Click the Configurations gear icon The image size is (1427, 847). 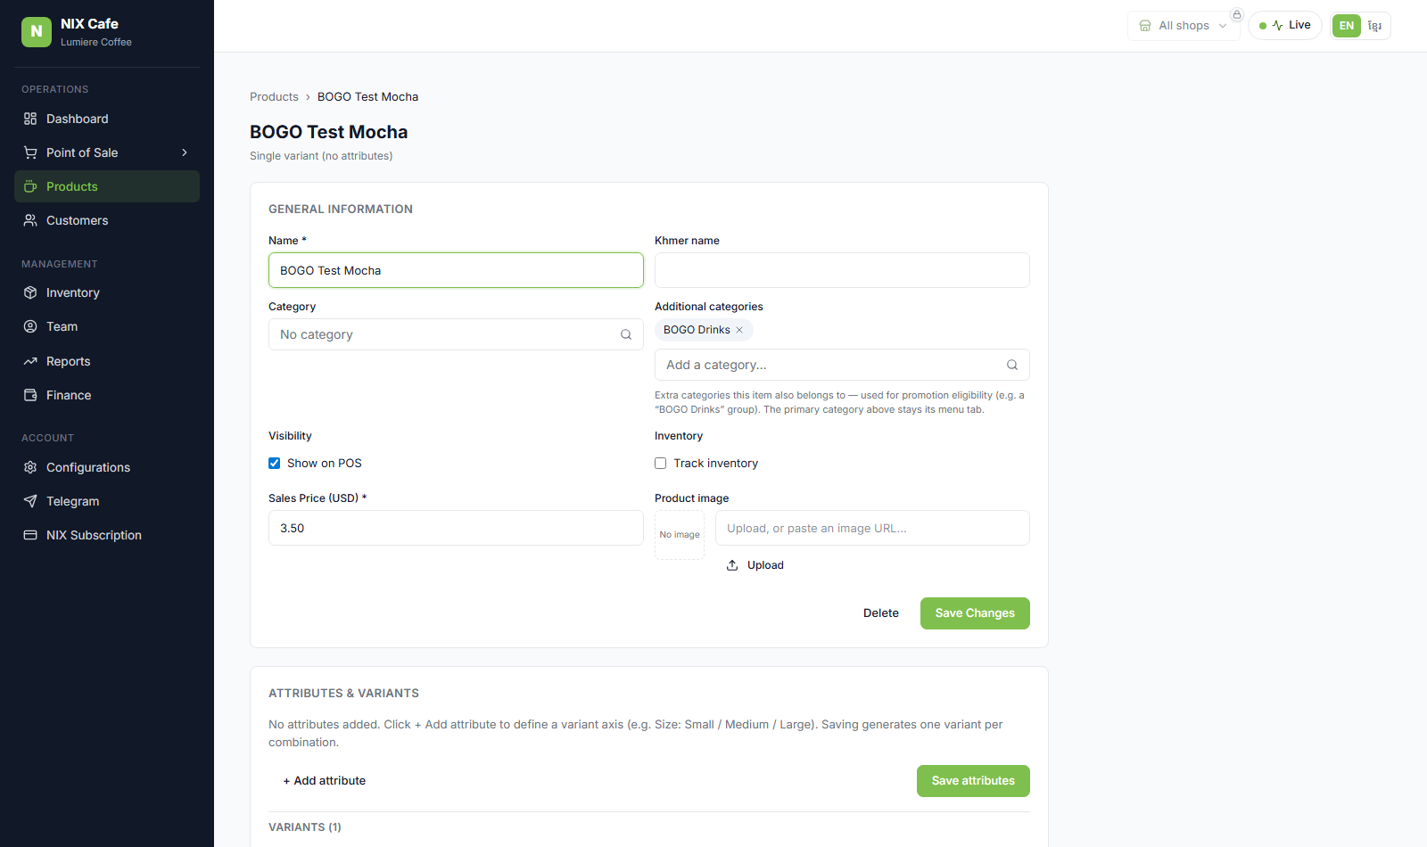[30, 467]
